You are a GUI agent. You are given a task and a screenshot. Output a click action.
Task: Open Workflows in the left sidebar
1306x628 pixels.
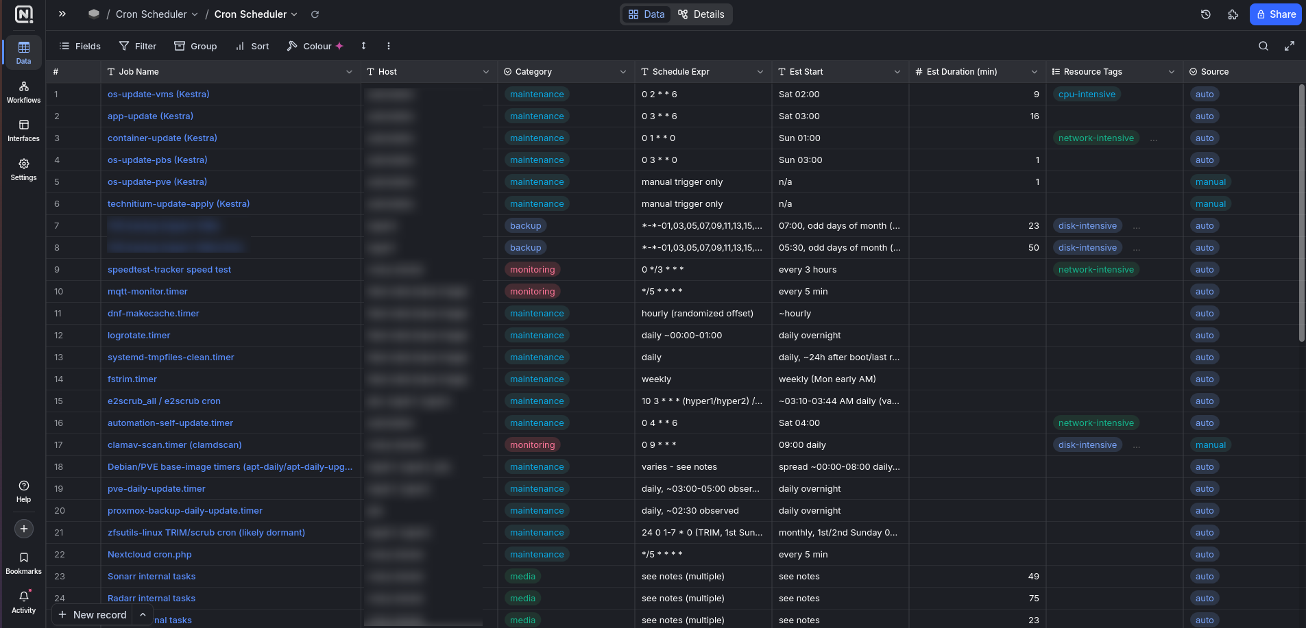coord(23,92)
